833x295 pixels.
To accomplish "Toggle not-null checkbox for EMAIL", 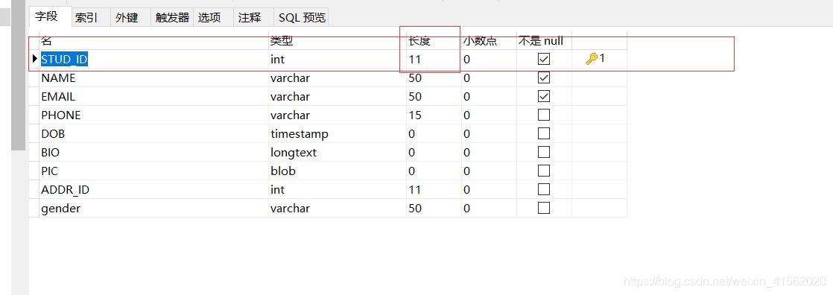I will click(543, 96).
